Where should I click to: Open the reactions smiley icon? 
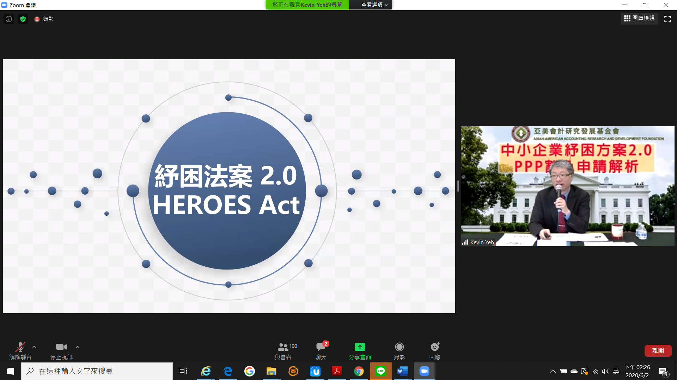[435, 347]
